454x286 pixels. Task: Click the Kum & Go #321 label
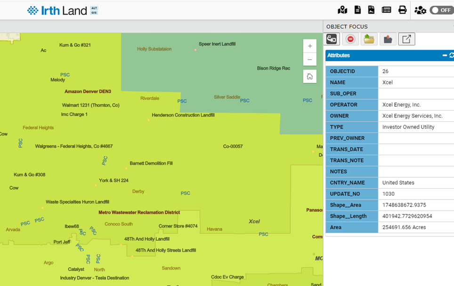(75, 45)
